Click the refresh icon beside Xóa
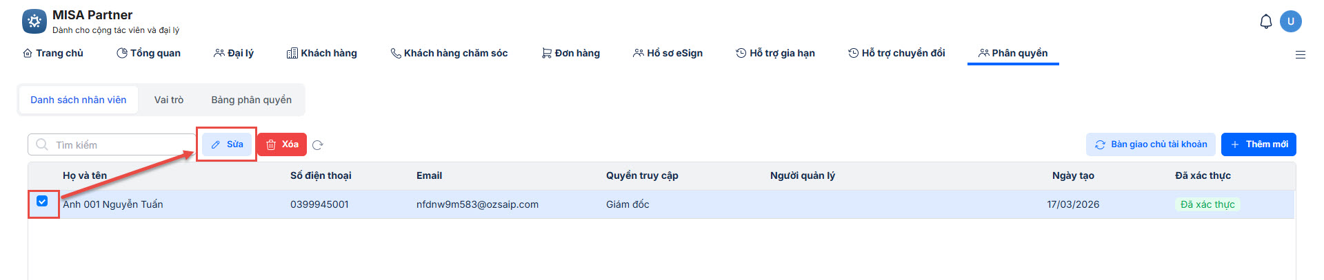The image size is (1324, 280). pyautogui.click(x=318, y=145)
